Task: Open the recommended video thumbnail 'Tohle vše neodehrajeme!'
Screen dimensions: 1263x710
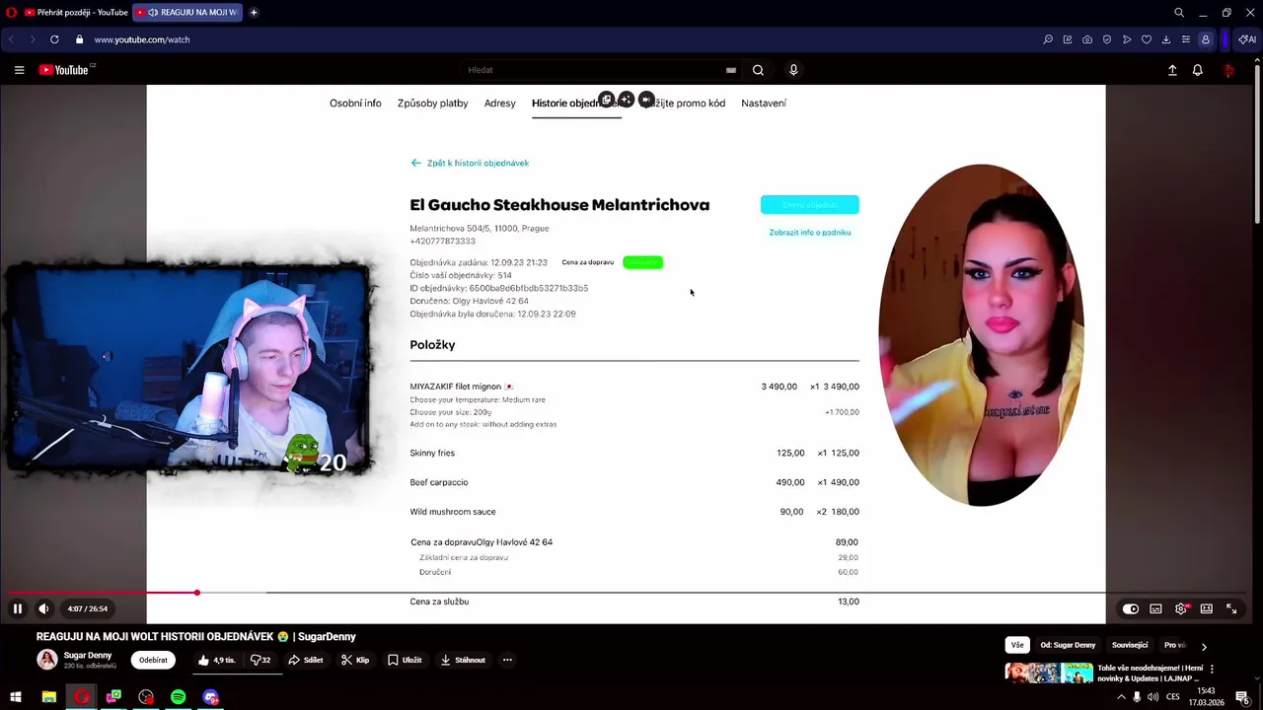Action: tap(1049, 674)
